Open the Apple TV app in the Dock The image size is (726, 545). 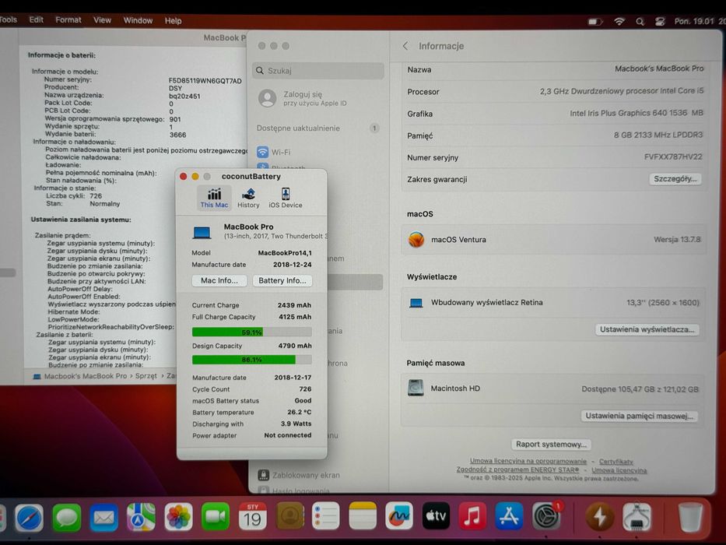click(x=436, y=515)
